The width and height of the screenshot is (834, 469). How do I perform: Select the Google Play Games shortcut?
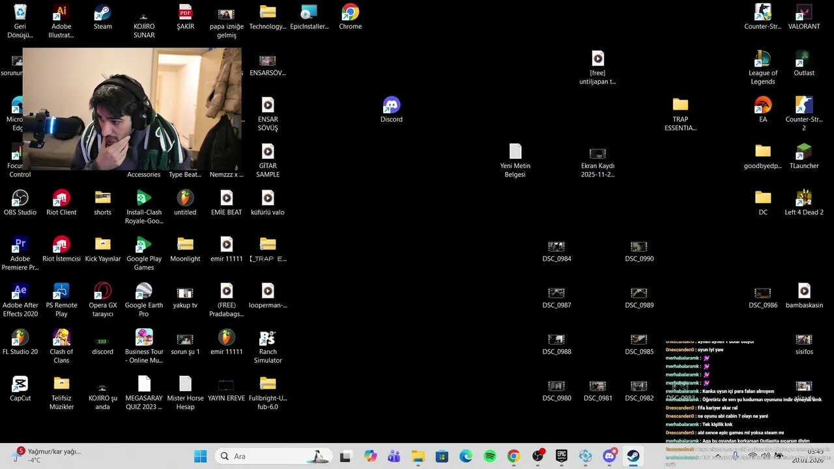click(144, 254)
